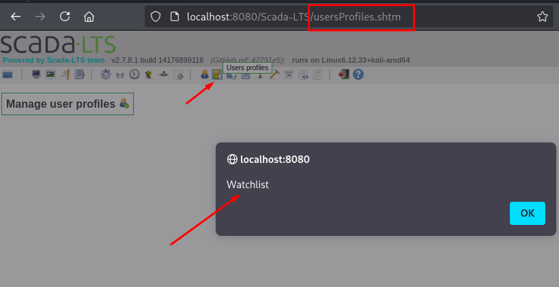Click the browser forward arrow
Image resolution: width=559 pixels, height=287 pixels.
tap(40, 16)
